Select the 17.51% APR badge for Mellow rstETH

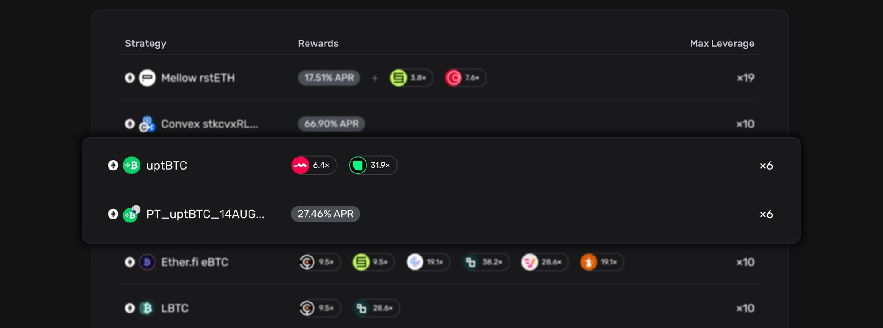tap(328, 78)
